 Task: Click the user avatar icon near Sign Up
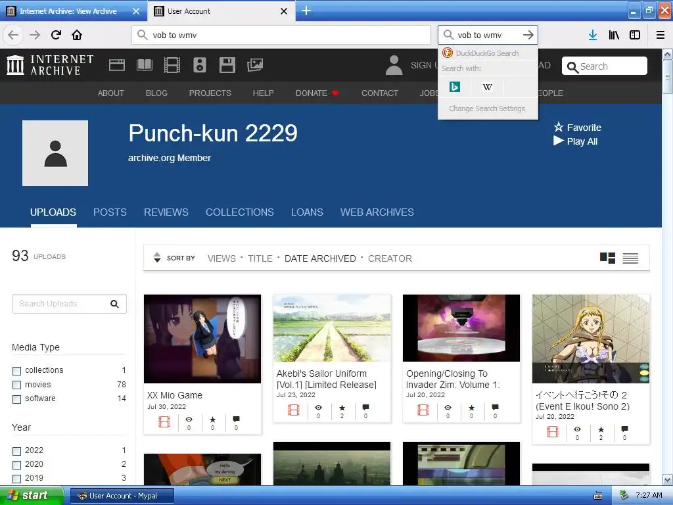(x=394, y=65)
